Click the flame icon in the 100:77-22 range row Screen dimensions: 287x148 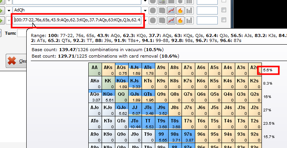pos(180,20)
